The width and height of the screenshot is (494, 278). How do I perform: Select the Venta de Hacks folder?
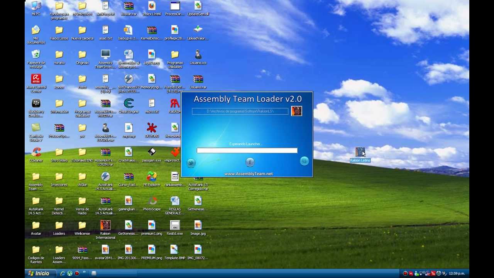click(x=82, y=205)
